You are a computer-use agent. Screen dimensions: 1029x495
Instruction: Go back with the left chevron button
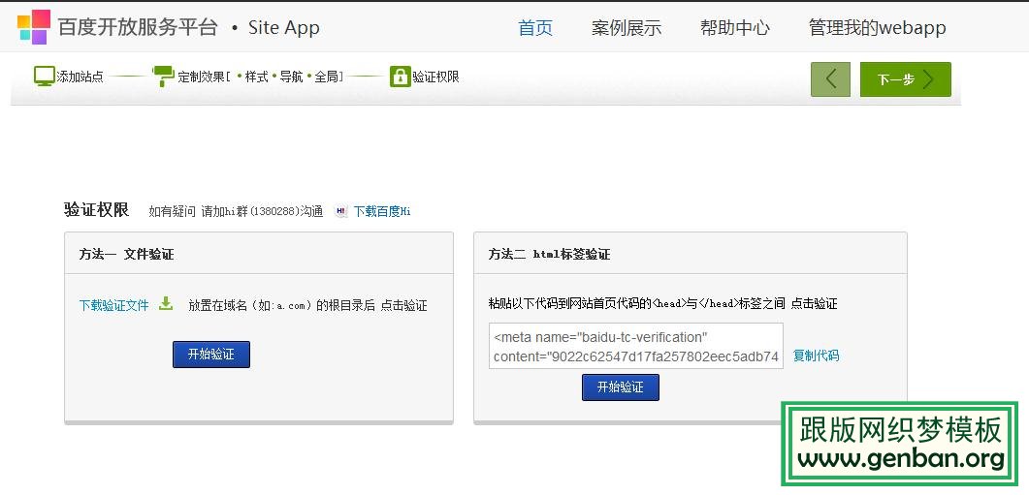pyautogui.click(x=830, y=79)
